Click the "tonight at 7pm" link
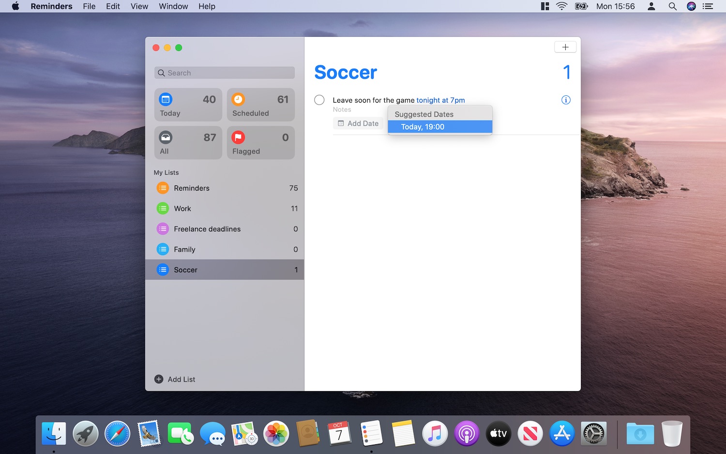This screenshot has width=726, height=454. click(440, 100)
